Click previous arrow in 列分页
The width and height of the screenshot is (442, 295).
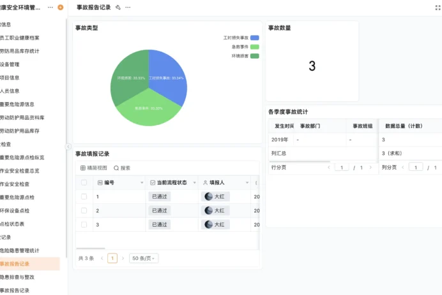coord(403,168)
